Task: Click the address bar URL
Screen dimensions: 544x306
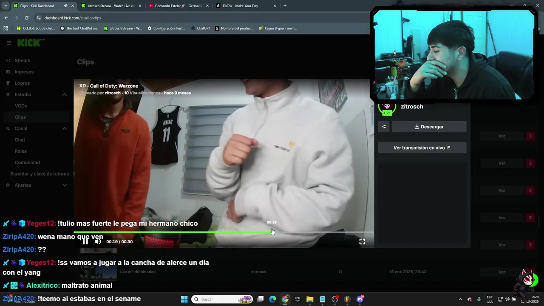Action: point(73,18)
